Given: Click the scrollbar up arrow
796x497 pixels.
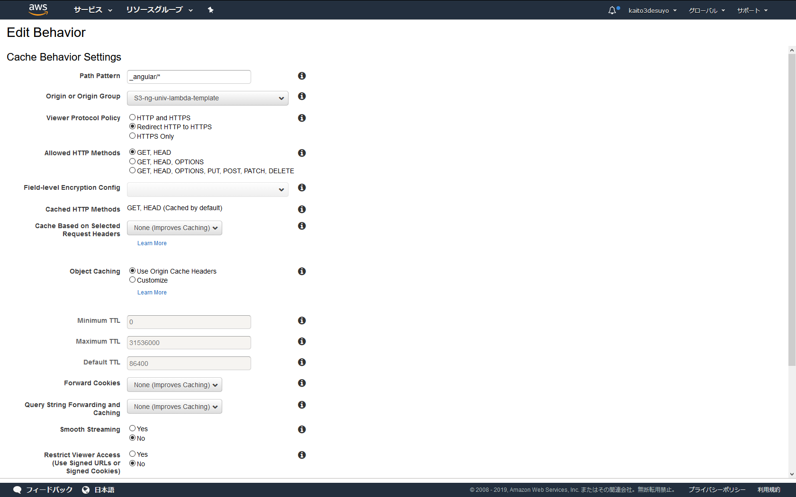Looking at the screenshot, I should click(792, 50).
